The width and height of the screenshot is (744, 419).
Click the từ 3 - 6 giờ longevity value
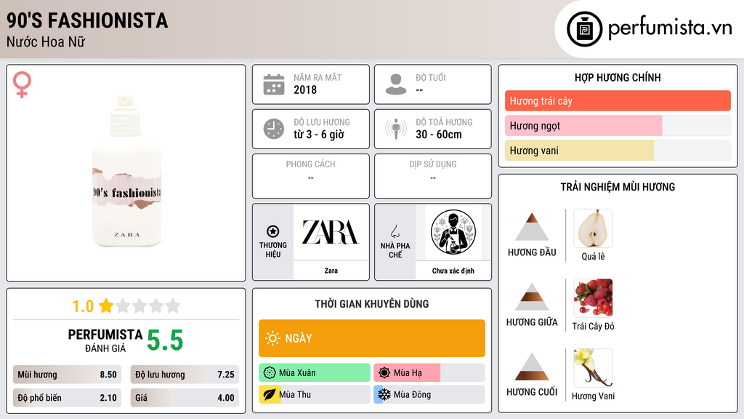click(x=319, y=135)
